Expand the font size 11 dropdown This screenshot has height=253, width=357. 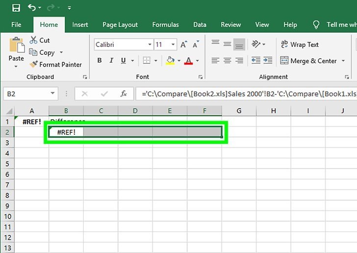172,45
